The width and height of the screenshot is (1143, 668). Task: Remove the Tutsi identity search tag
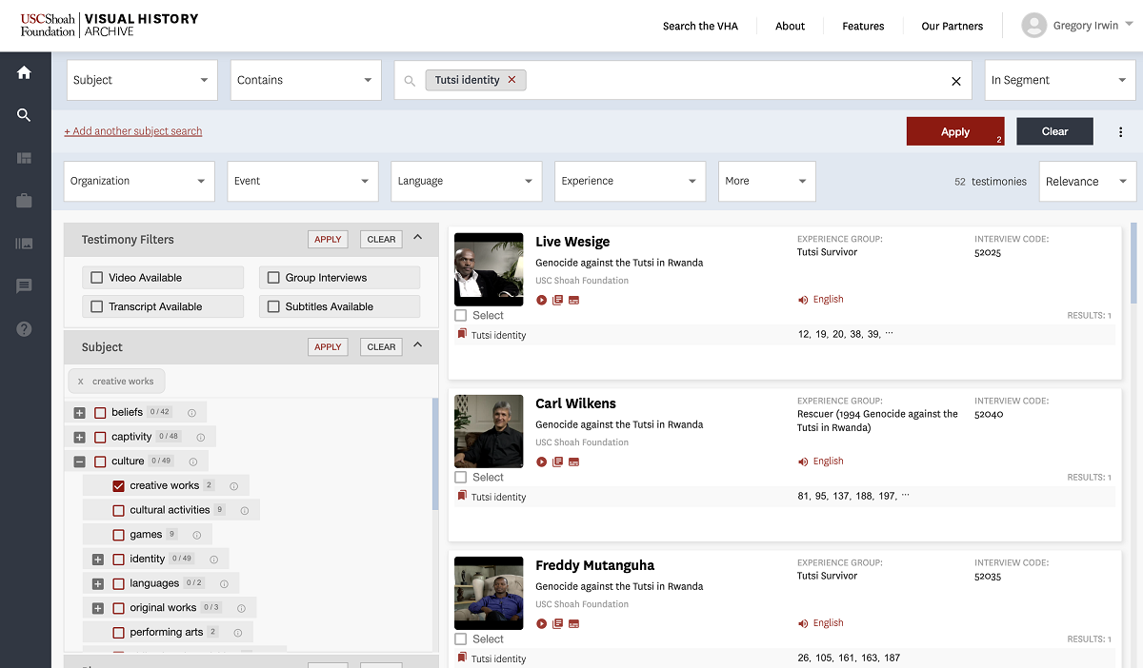pos(511,80)
